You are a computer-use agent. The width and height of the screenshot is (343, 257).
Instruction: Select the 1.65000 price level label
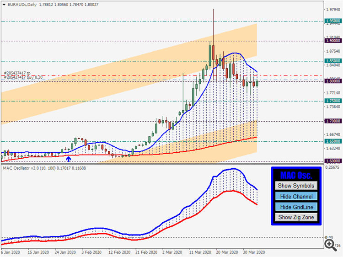click(x=333, y=141)
